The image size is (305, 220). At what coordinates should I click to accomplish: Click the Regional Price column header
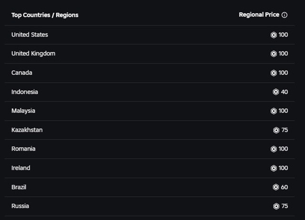pyautogui.click(x=259, y=15)
